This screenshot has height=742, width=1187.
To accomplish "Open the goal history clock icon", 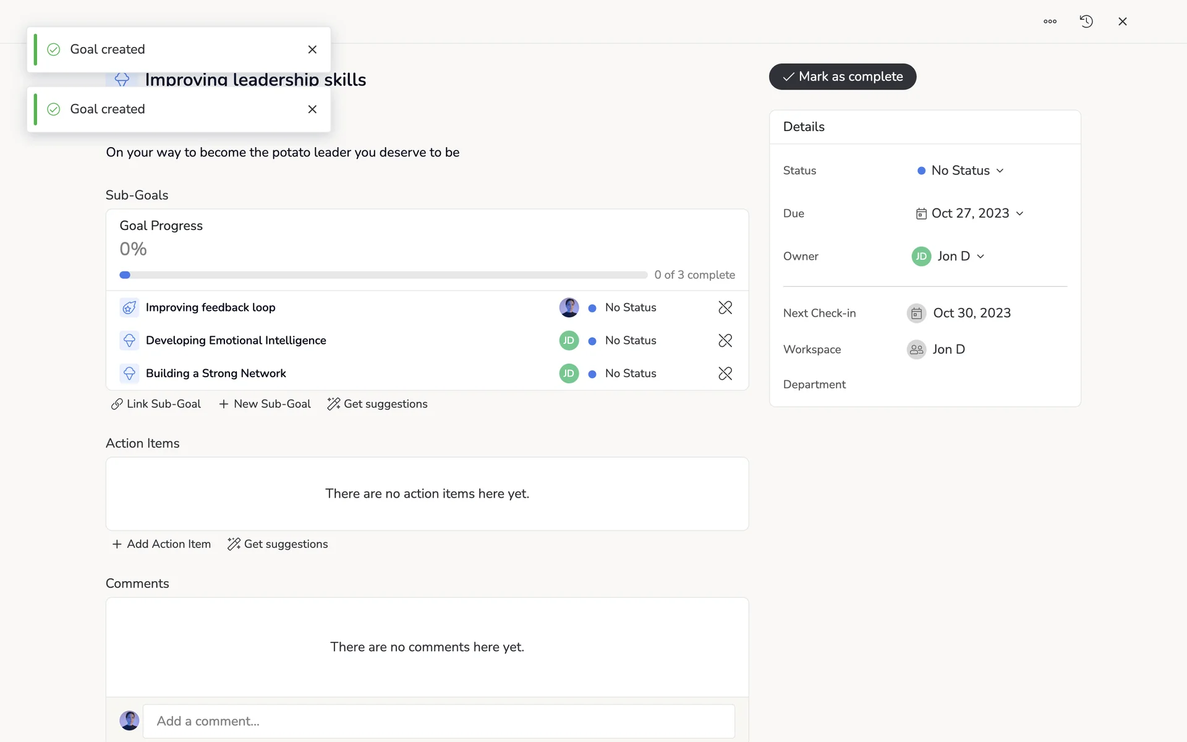I will [1086, 22].
